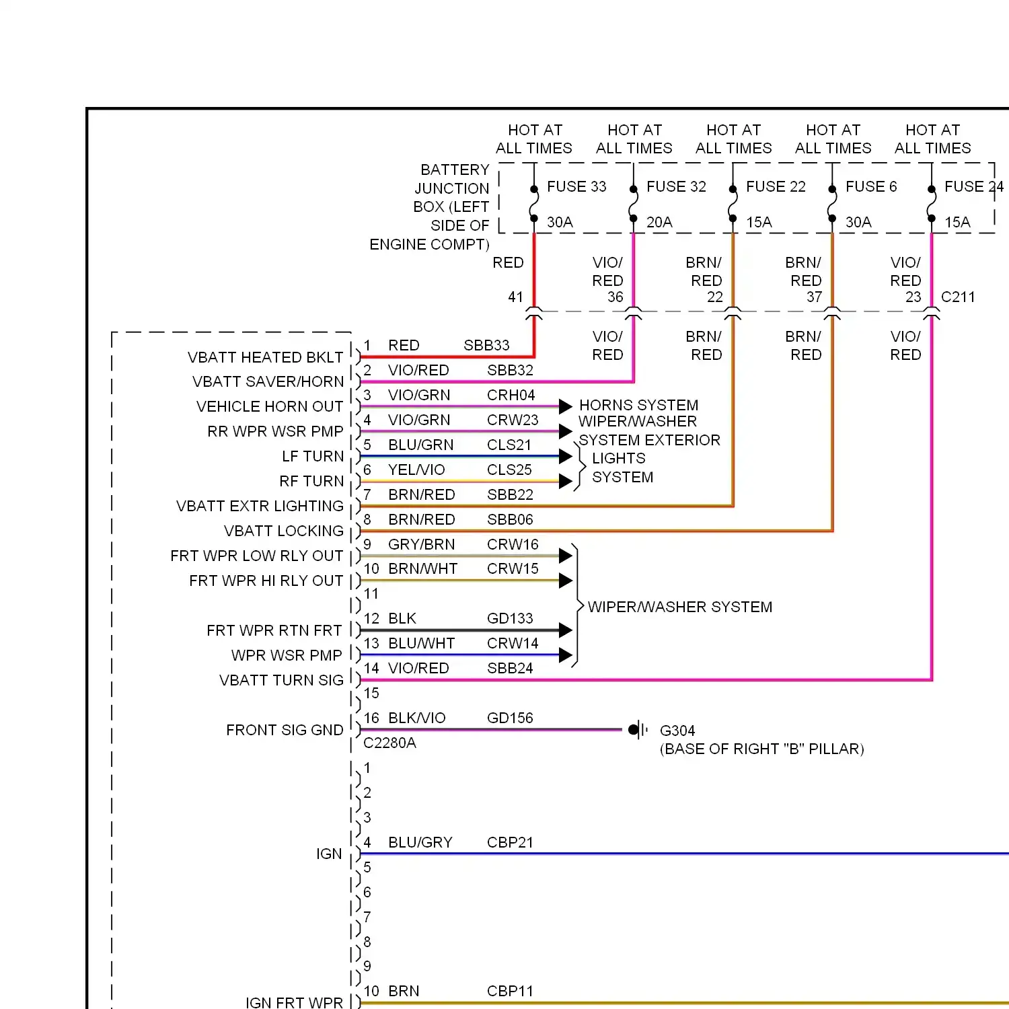Click the CRW14 circuit code
The height and width of the screenshot is (1009, 1009).
coord(513,643)
